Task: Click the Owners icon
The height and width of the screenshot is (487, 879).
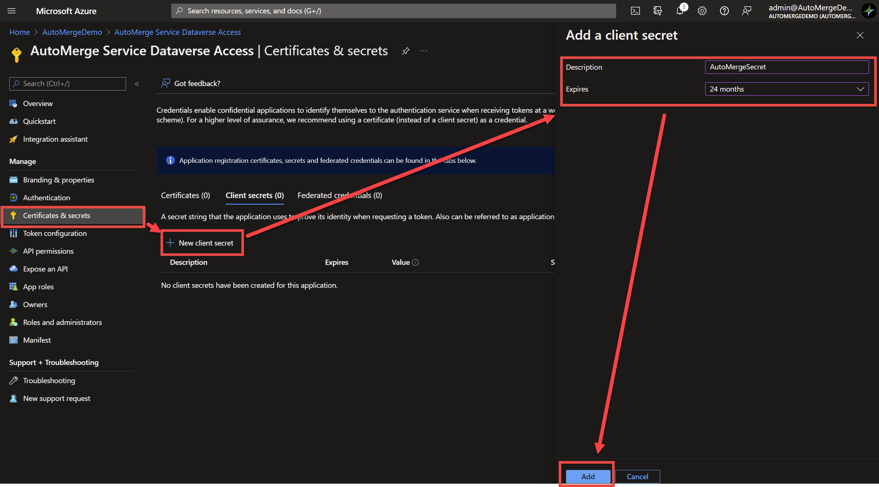Action: point(13,305)
